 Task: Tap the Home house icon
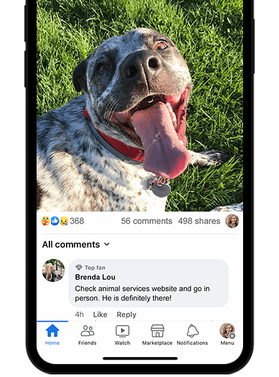tap(53, 330)
